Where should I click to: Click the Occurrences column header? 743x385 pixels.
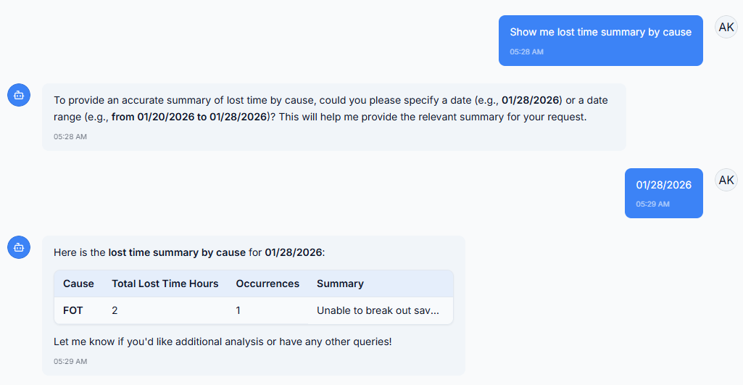point(267,283)
